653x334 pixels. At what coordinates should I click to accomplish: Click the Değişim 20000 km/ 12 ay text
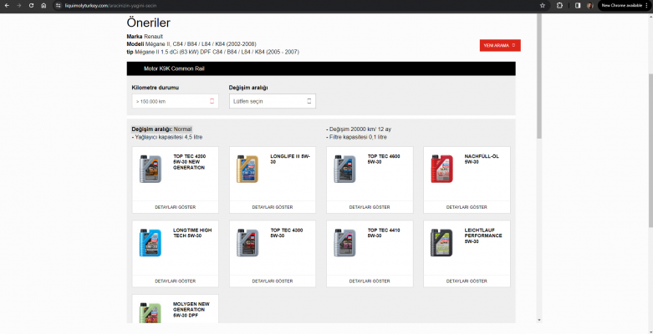(359, 129)
